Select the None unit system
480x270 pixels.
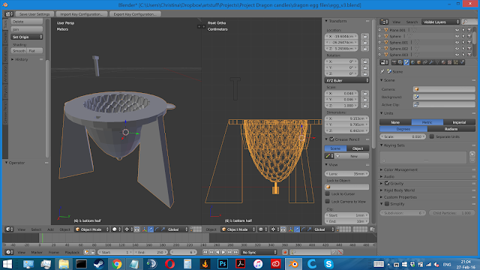(x=395, y=122)
